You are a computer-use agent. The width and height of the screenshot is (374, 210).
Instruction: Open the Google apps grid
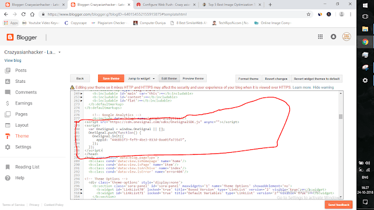[320, 37]
